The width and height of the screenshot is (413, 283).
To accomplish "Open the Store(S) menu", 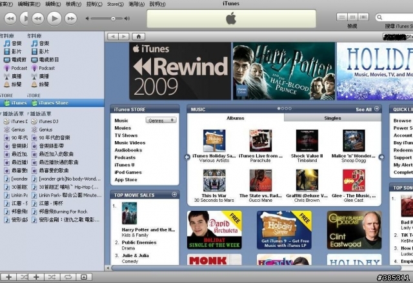I will 116,4.
